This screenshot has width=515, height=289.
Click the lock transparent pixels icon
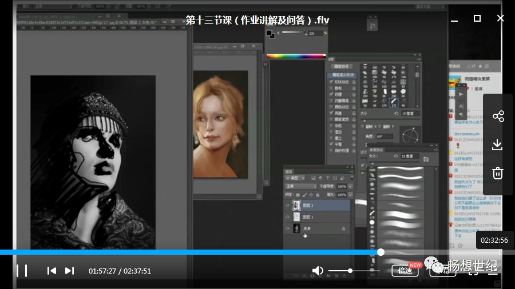[298, 195]
